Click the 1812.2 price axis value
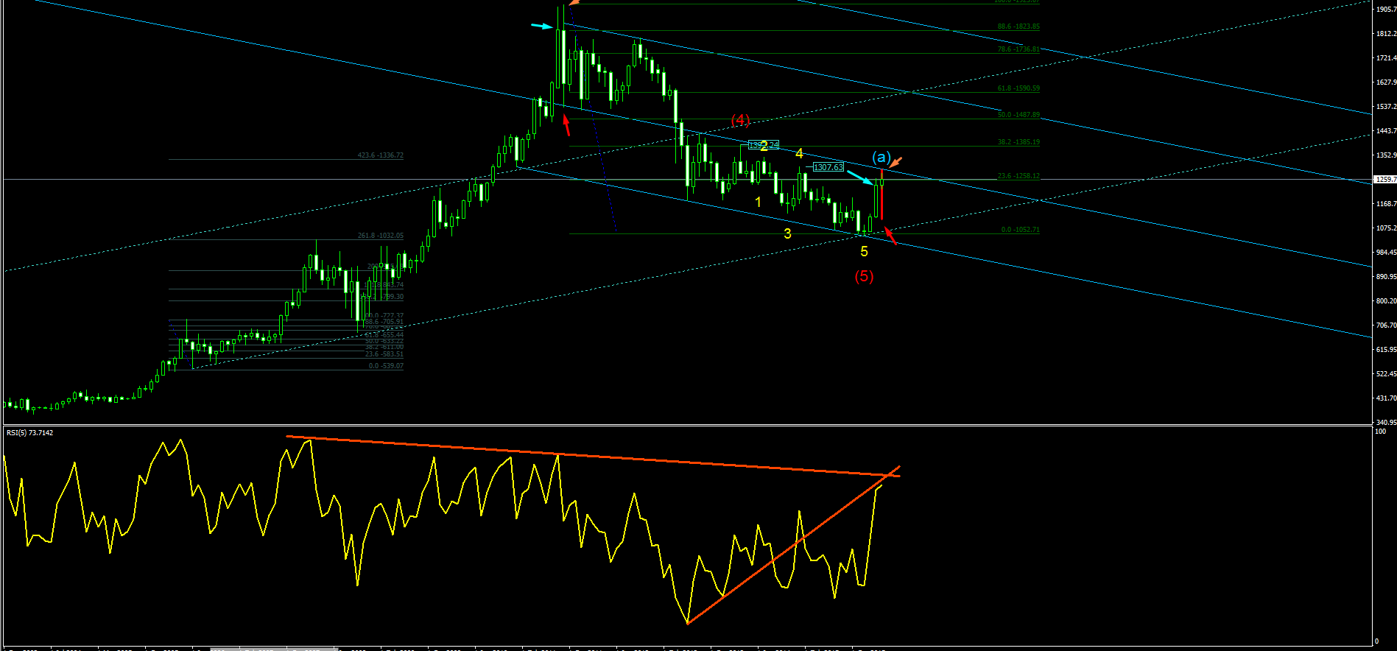This screenshot has width=1397, height=651. [x=1385, y=34]
